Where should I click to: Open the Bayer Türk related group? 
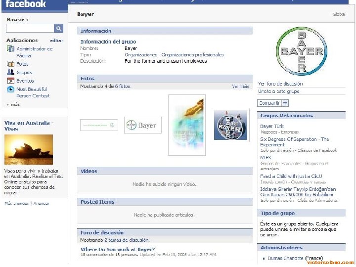point(272,126)
